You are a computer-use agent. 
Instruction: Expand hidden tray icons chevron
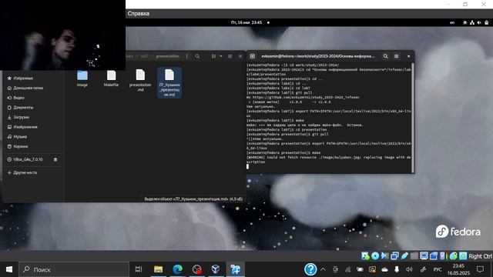click(x=323, y=269)
